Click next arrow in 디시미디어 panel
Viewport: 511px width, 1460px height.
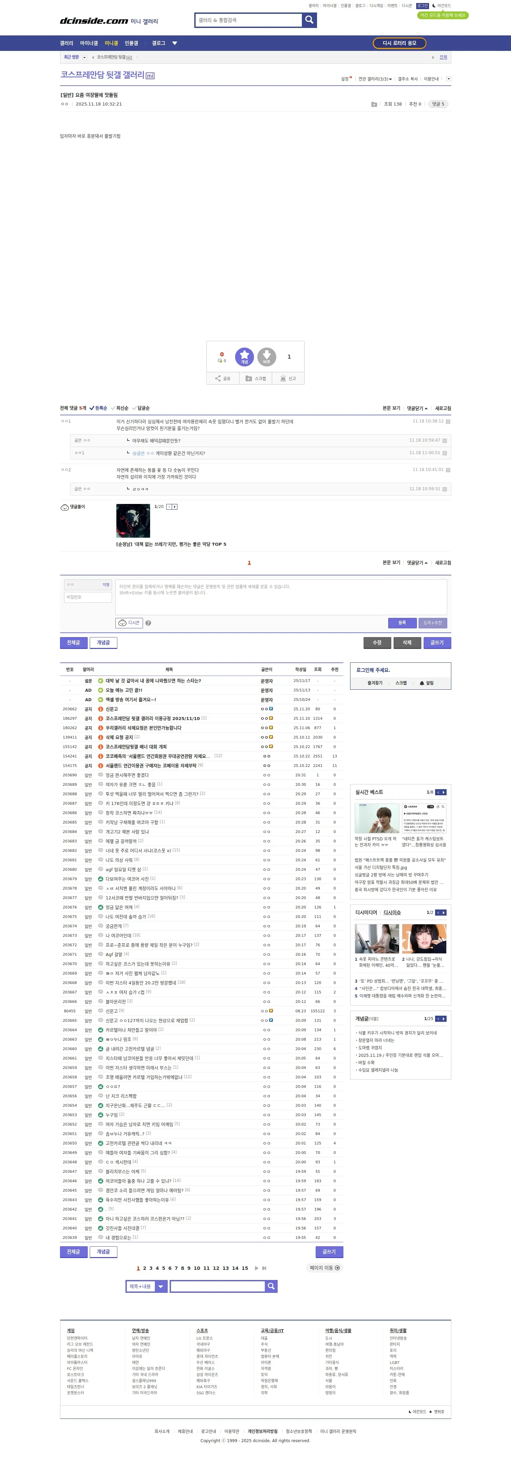click(x=444, y=912)
